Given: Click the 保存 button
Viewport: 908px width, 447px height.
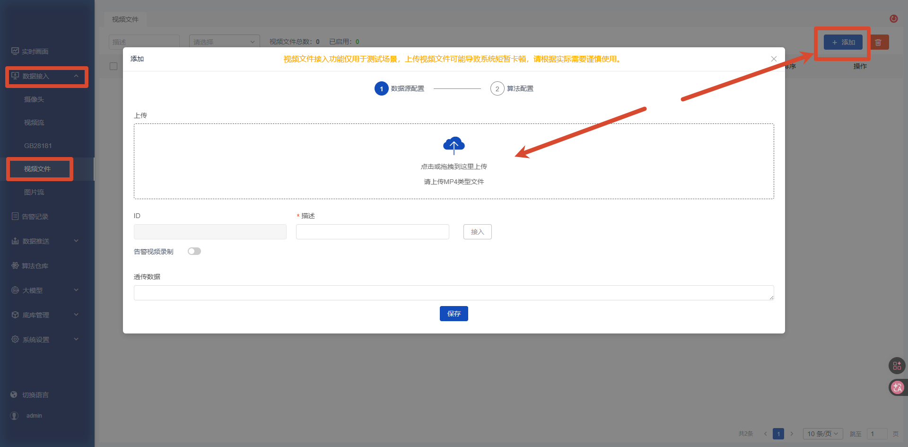Looking at the screenshot, I should click(454, 314).
